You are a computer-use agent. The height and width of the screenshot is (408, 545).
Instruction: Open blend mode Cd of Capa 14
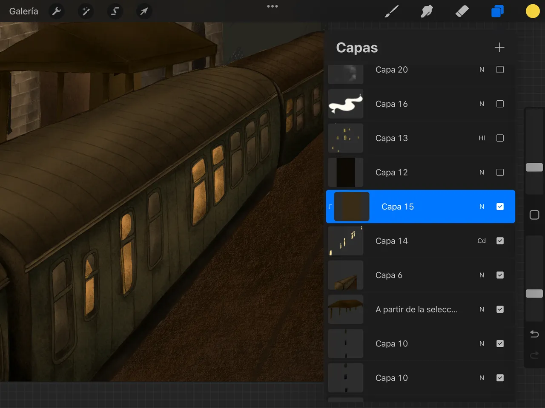click(x=482, y=241)
